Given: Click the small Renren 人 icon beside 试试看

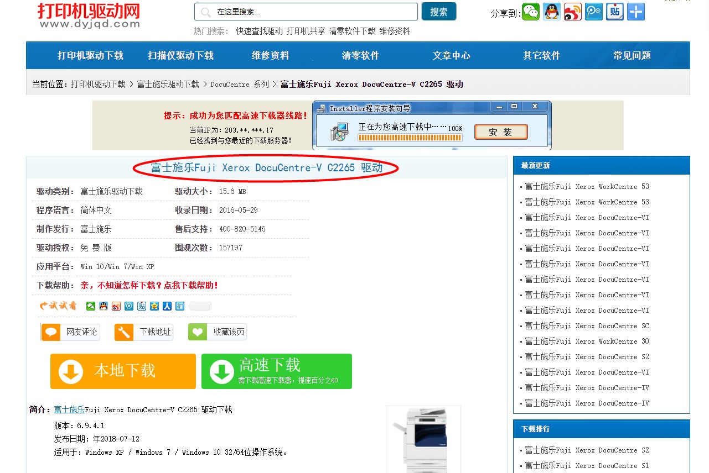Looking at the screenshot, I should tap(167, 306).
